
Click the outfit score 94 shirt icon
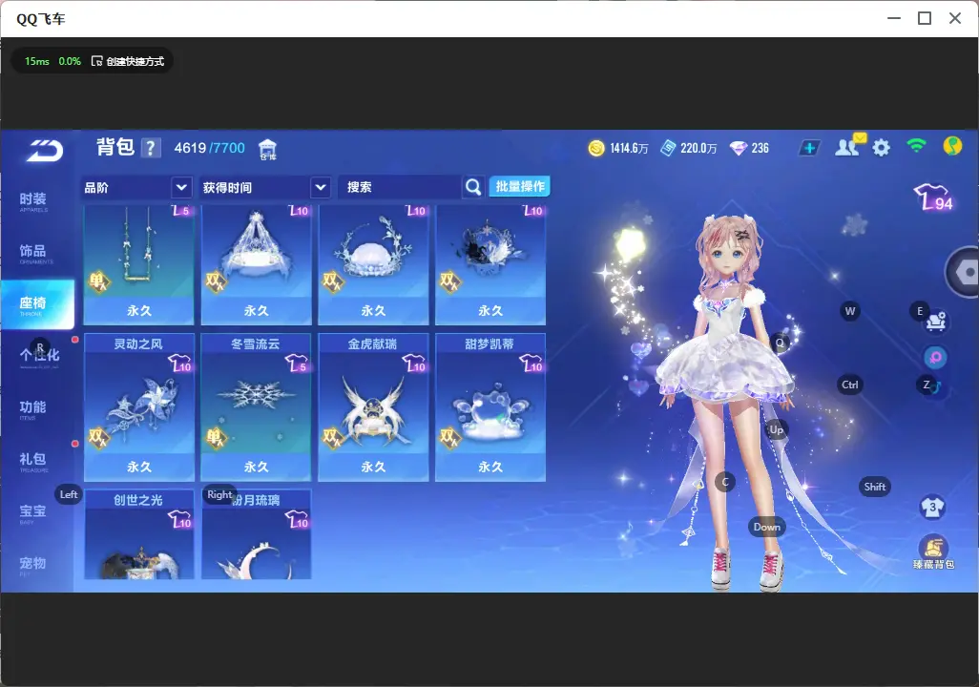coord(933,198)
